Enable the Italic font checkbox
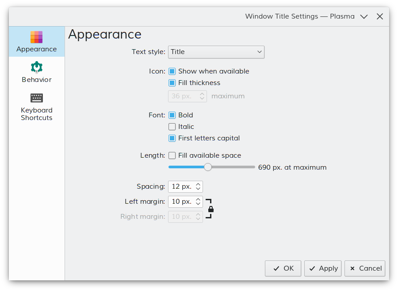 pyautogui.click(x=172, y=127)
